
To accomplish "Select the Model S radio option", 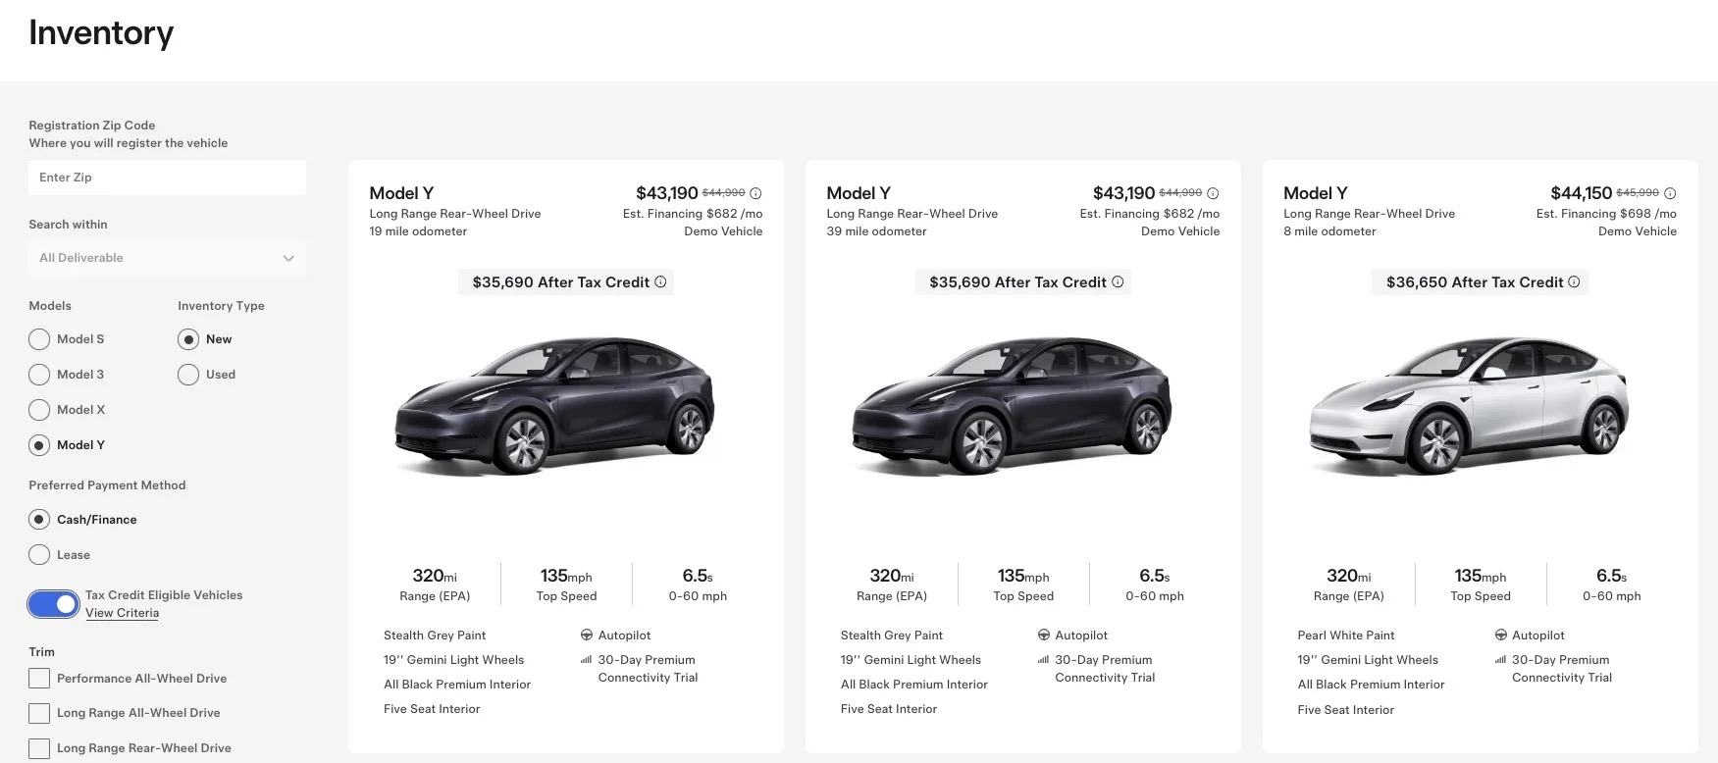I will (x=39, y=339).
